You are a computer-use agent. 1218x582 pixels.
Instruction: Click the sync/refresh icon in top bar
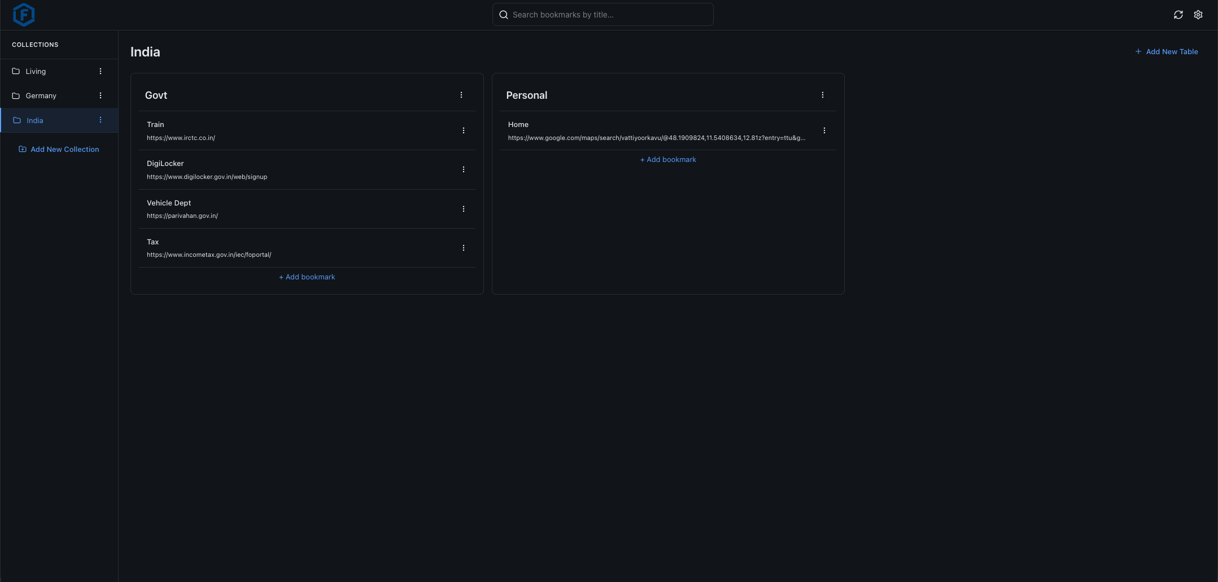click(x=1178, y=14)
